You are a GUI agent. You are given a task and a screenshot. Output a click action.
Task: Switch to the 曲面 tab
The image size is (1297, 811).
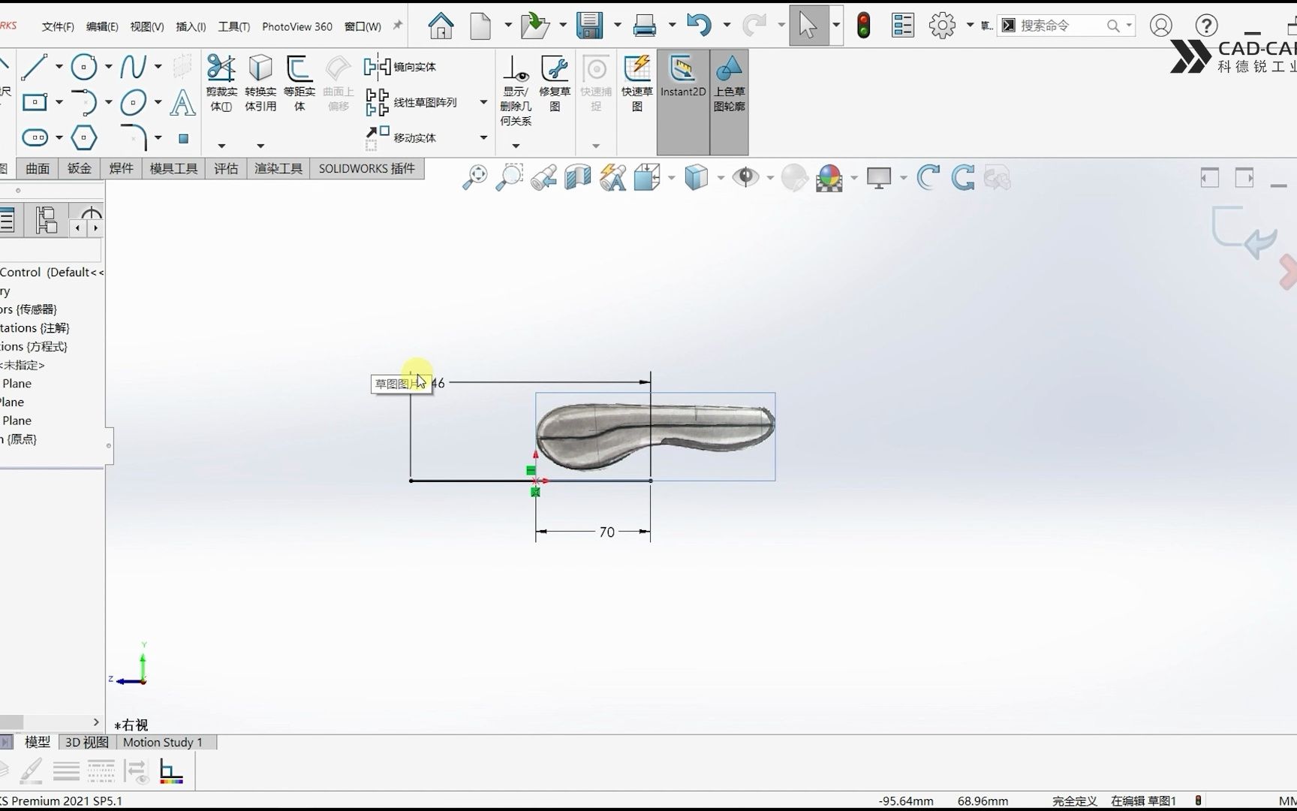tap(38, 169)
